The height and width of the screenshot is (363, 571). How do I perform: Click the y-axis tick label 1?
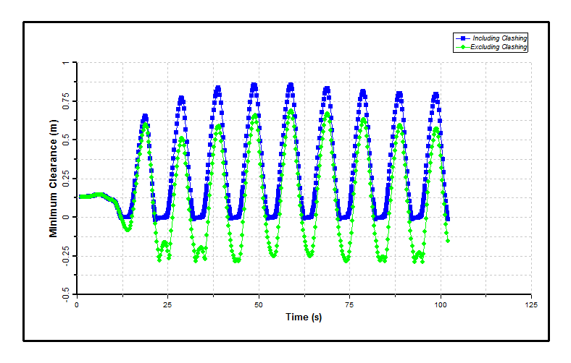click(66, 63)
